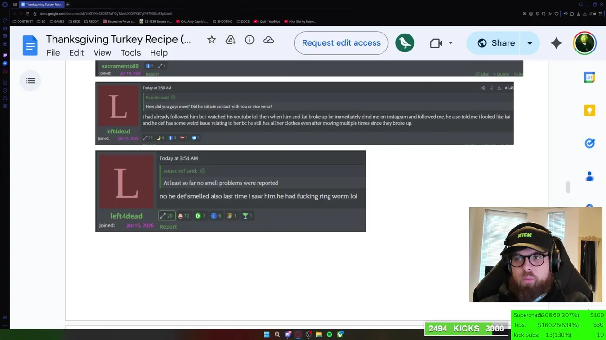This screenshot has height=340, width=606.
Task: Open the Gemini sparkle icon
Action: click(556, 43)
